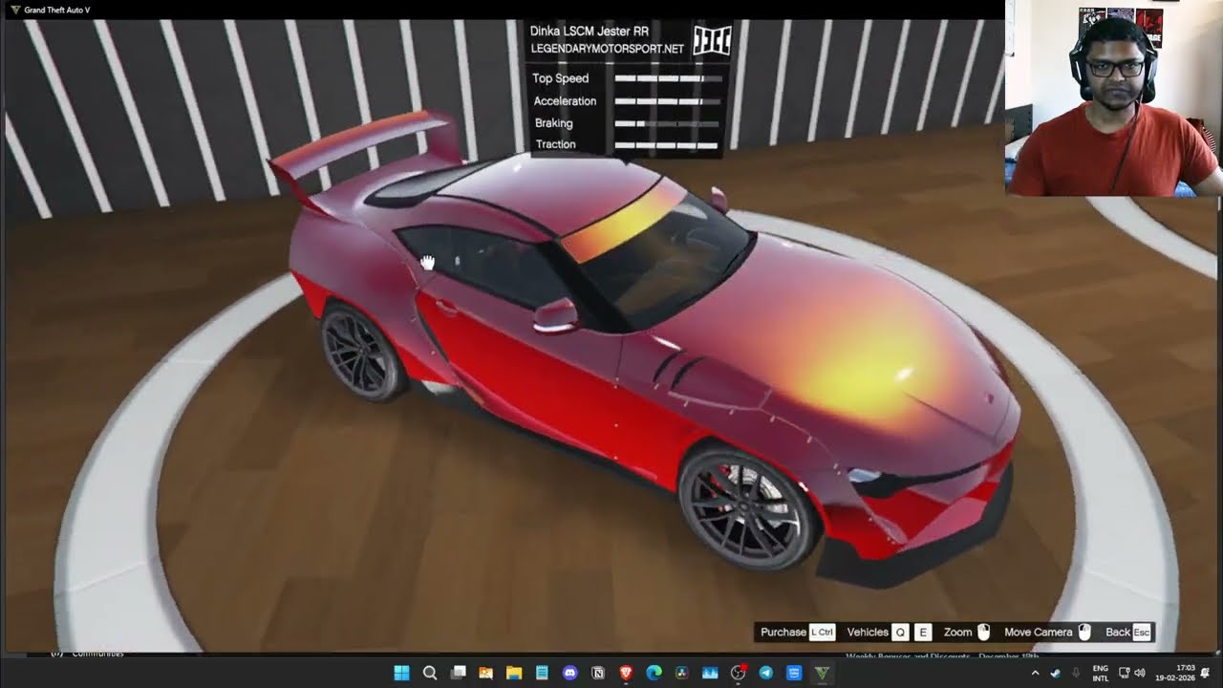1223x688 pixels.
Task: Open the Windows Start menu
Action: pyautogui.click(x=401, y=673)
